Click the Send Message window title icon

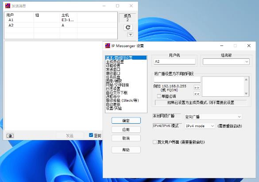tap(8, 6)
